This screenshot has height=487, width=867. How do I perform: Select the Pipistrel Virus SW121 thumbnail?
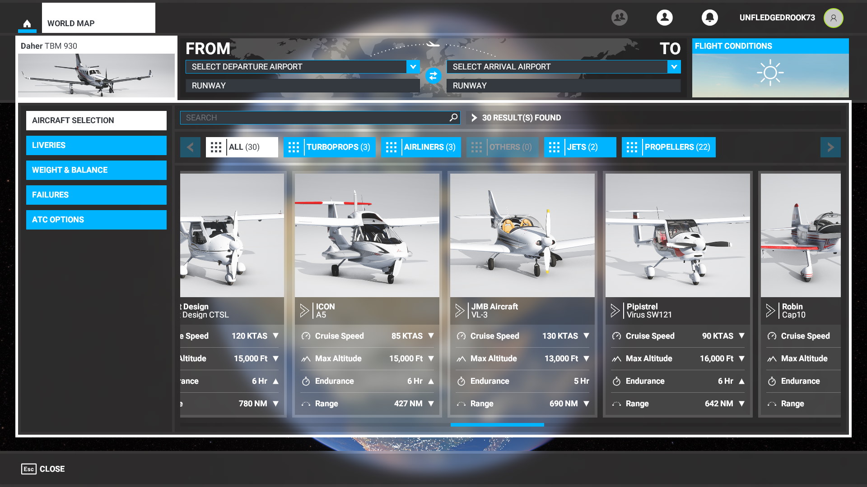click(678, 235)
